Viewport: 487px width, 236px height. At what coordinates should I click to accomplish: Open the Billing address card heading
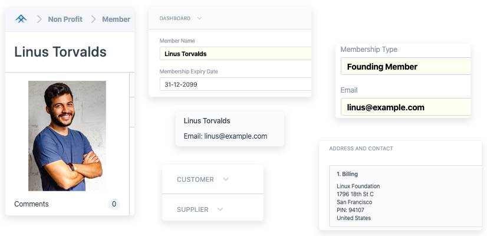coord(347,174)
